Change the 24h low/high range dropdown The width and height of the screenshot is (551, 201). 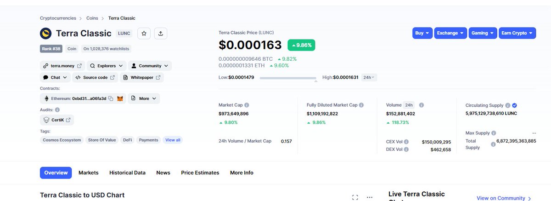[369, 77]
